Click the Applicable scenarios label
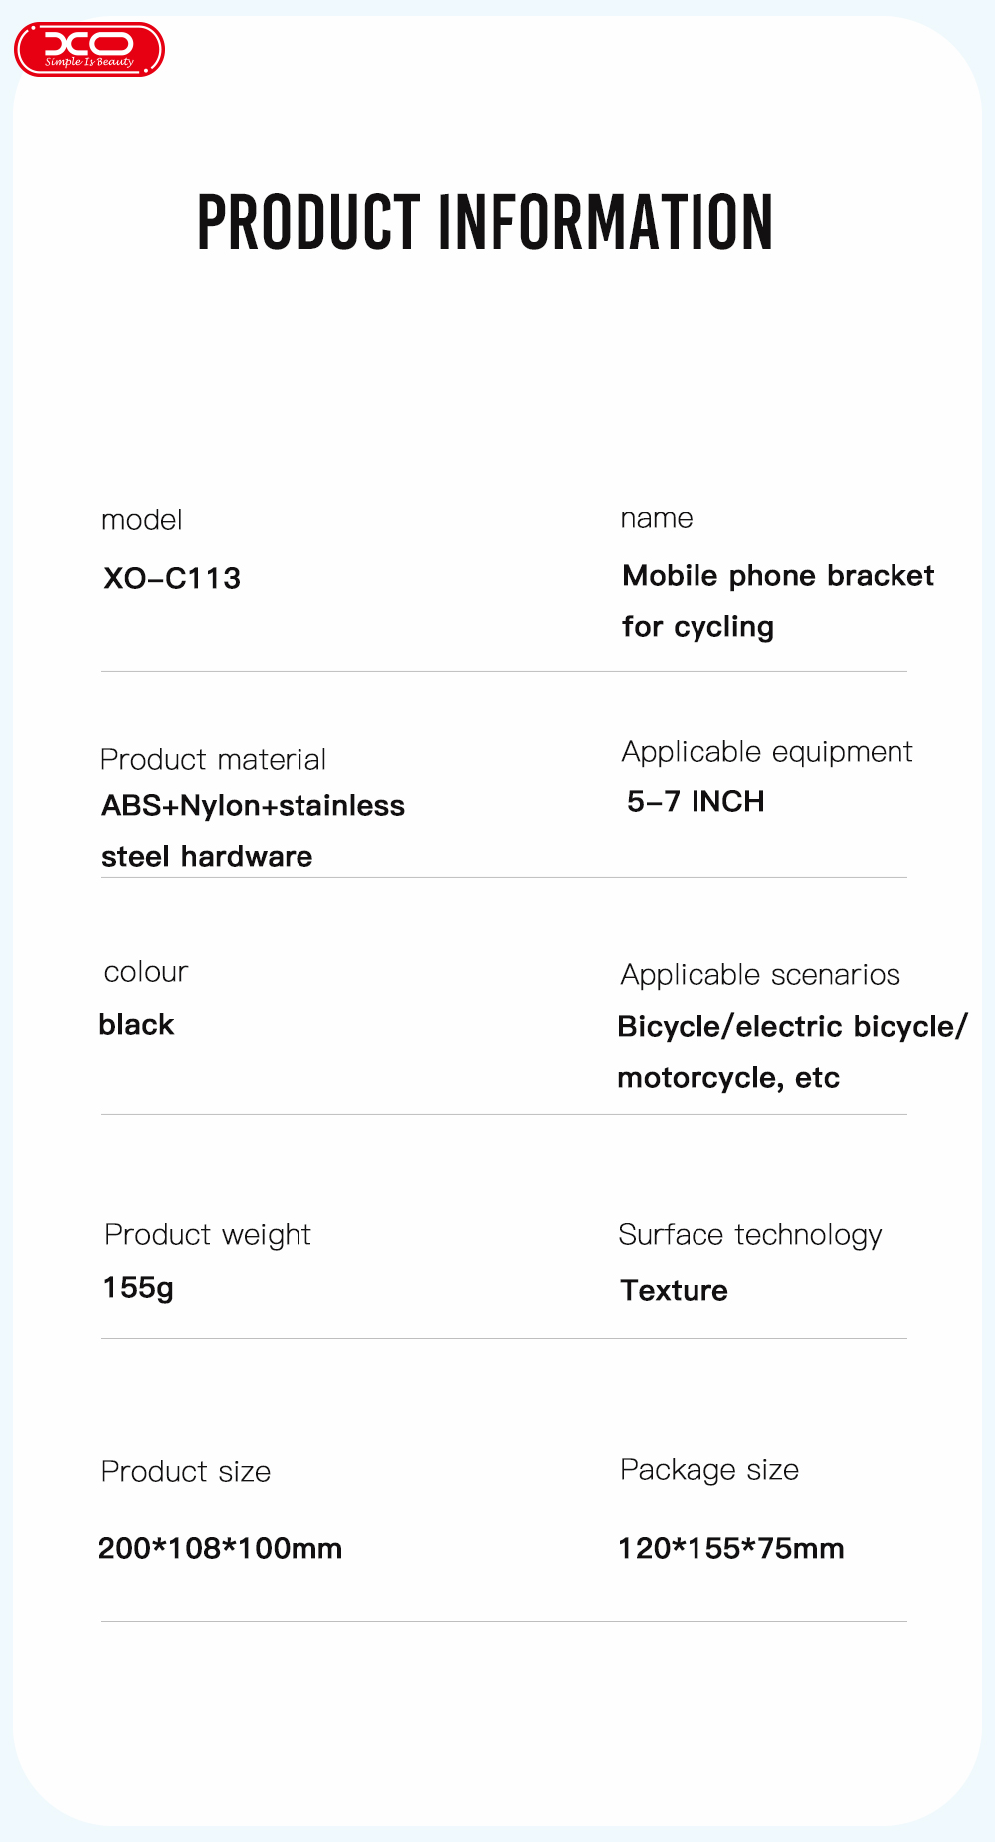Screen dimensions: 995x1842 [x=760, y=975]
